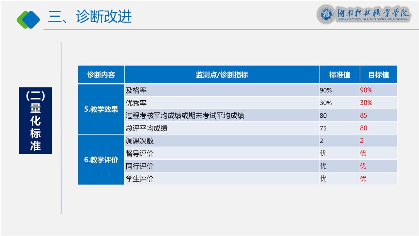Image resolution: width=419 pixels, height=236 pixels.
Task: Select the "5.教学效果" category cell
Action: (x=101, y=109)
